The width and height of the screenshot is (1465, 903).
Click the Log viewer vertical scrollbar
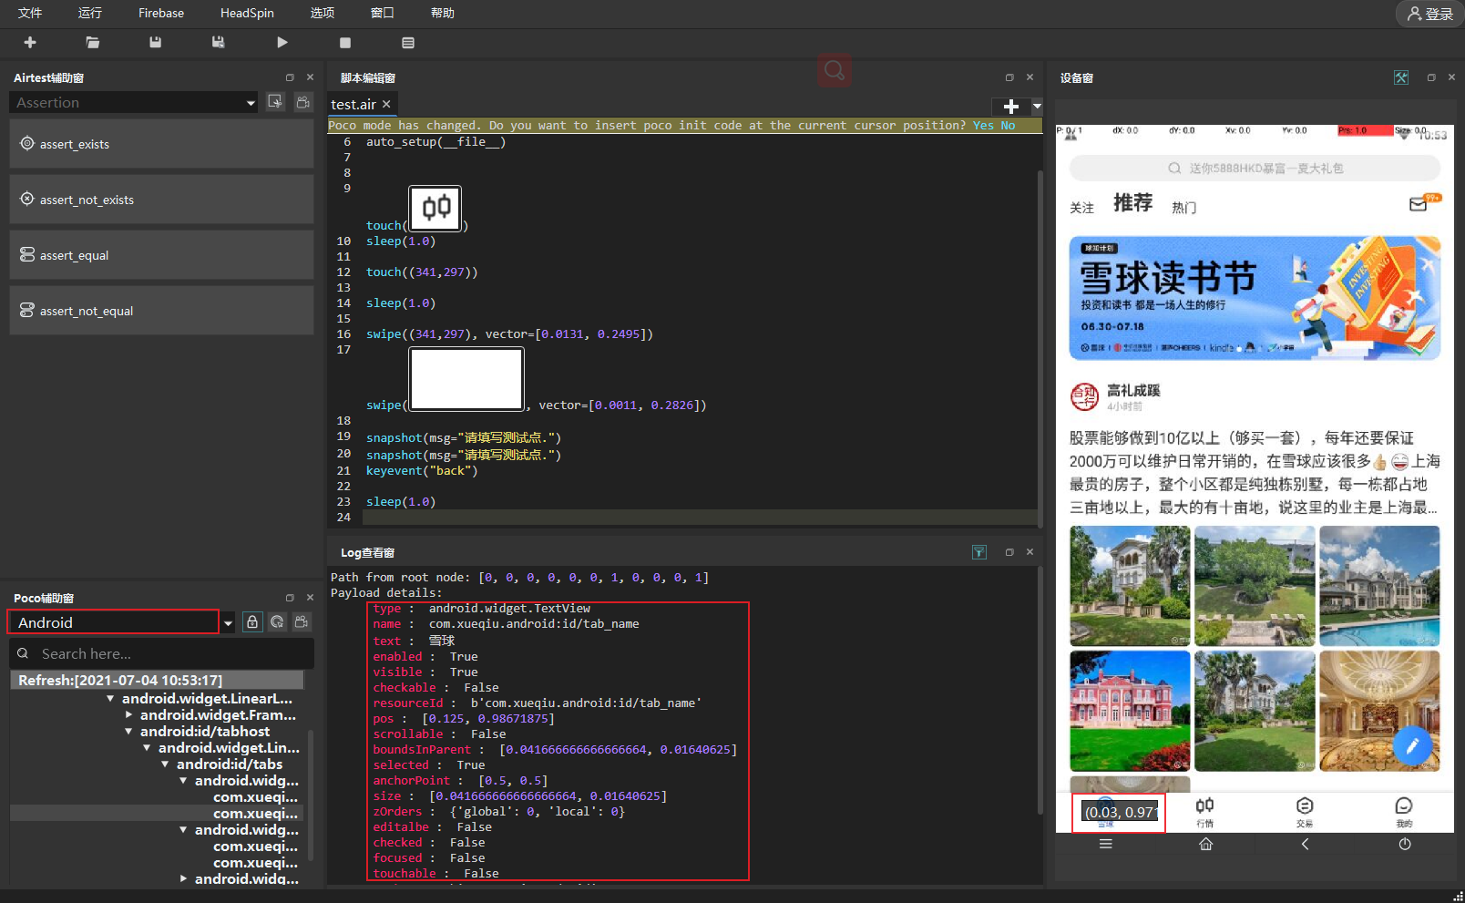1040,691
